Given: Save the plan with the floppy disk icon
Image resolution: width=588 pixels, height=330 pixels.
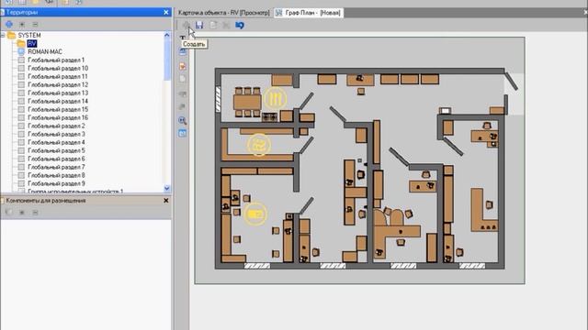Looking at the screenshot, I should coord(199,25).
